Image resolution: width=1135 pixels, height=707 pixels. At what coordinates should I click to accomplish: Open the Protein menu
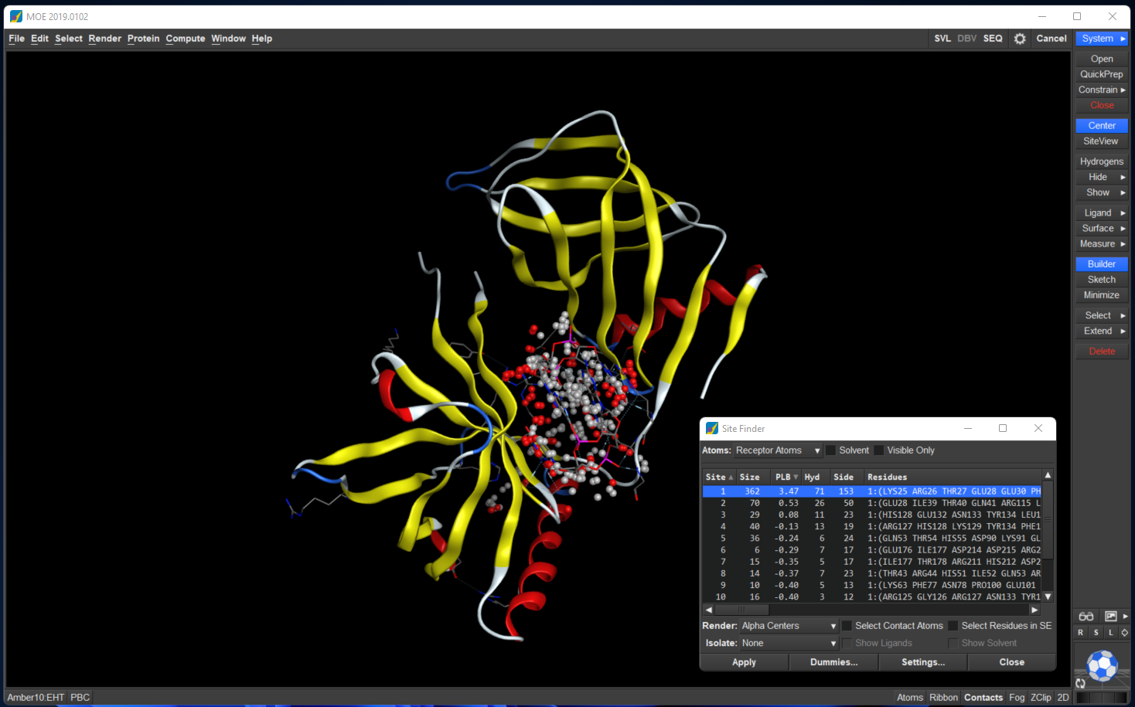tap(144, 39)
